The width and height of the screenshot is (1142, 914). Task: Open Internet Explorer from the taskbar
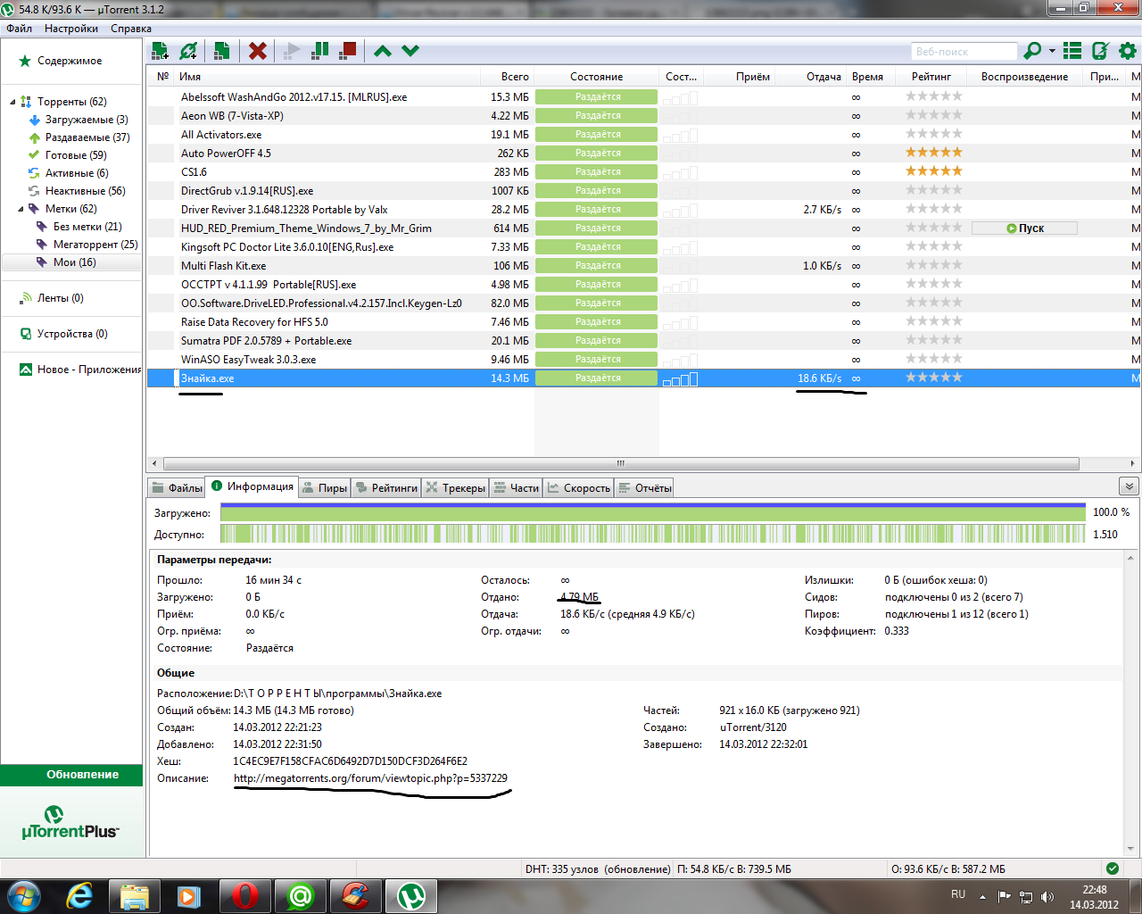(80, 895)
